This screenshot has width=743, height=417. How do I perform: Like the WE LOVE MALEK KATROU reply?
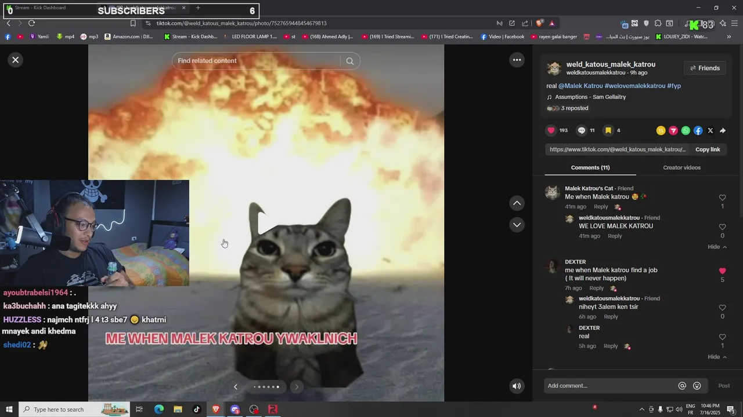point(722,227)
